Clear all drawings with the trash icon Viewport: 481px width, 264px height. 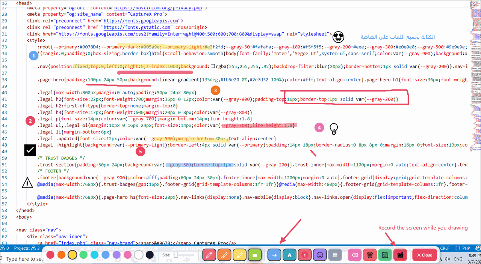click(370, 255)
